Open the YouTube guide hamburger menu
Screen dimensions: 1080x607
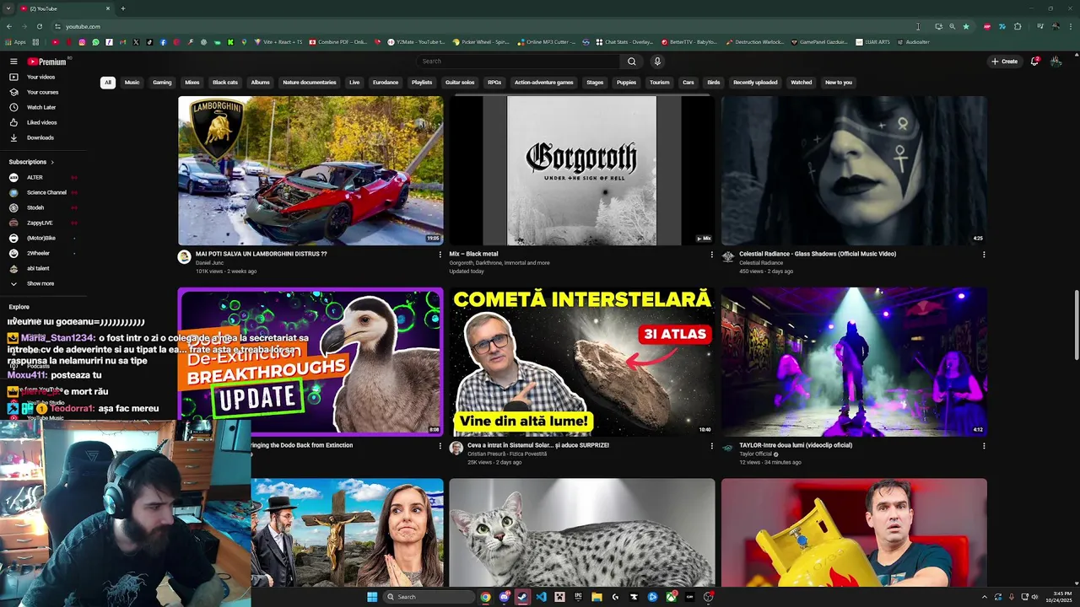tap(13, 62)
